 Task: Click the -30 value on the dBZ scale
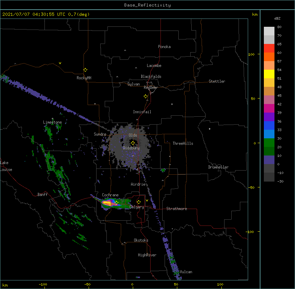click(x=280, y=181)
